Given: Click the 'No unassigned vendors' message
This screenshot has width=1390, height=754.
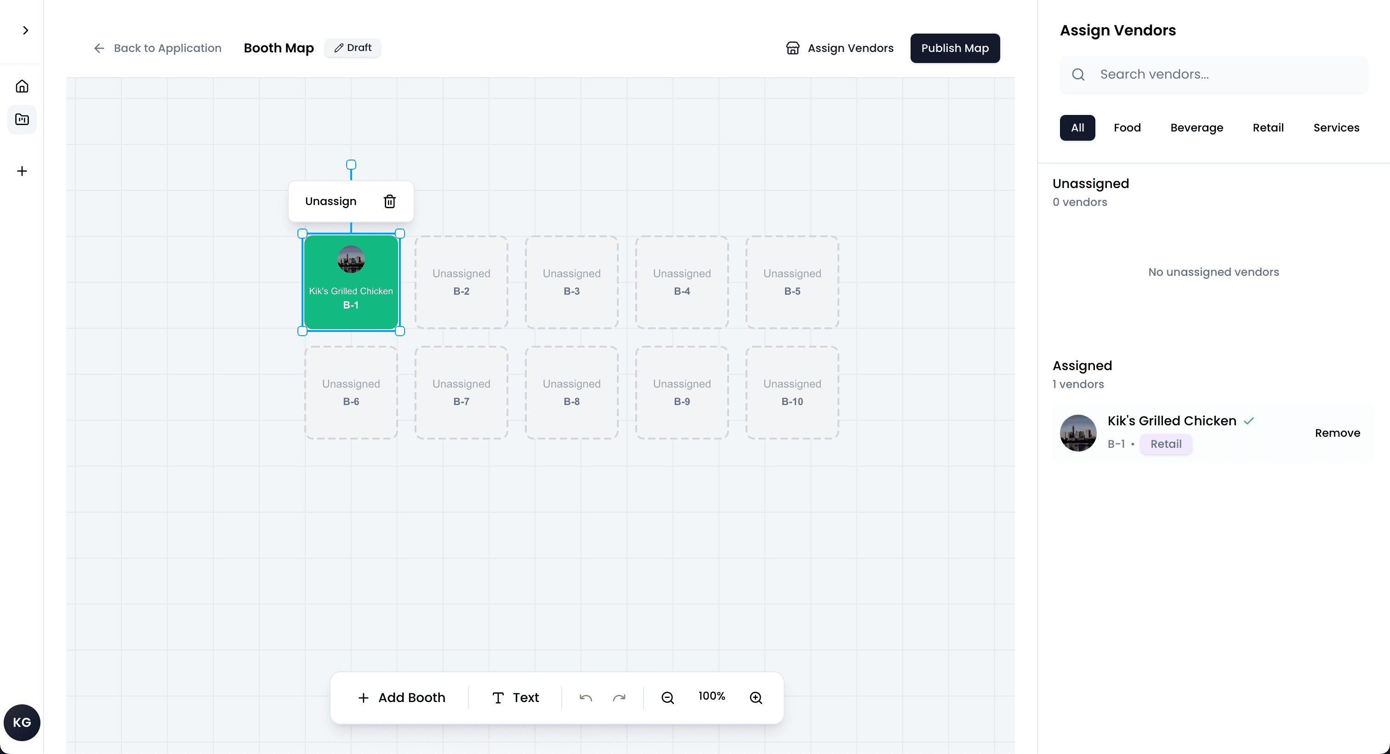Looking at the screenshot, I should [x=1213, y=272].
